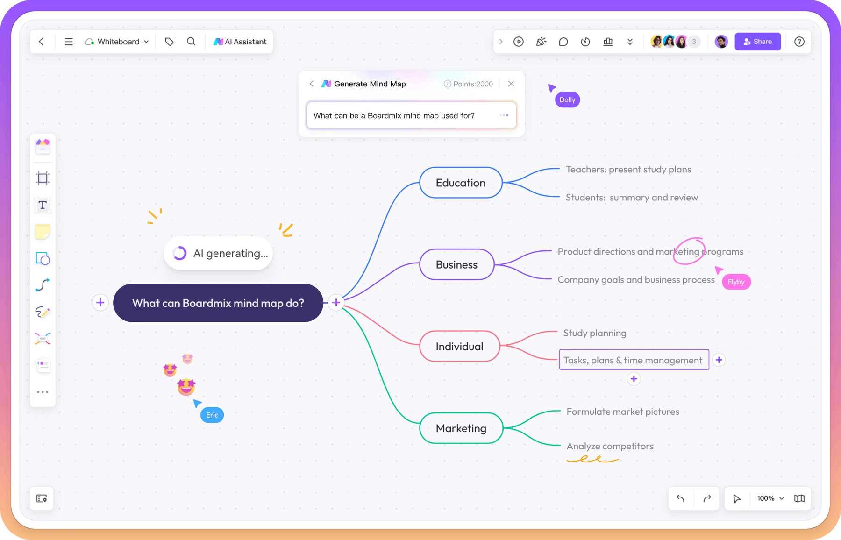Collapse the right toolbar with the chevron
Image resolution: width=841 pixels, height=540 pixels.
point(501,42)
